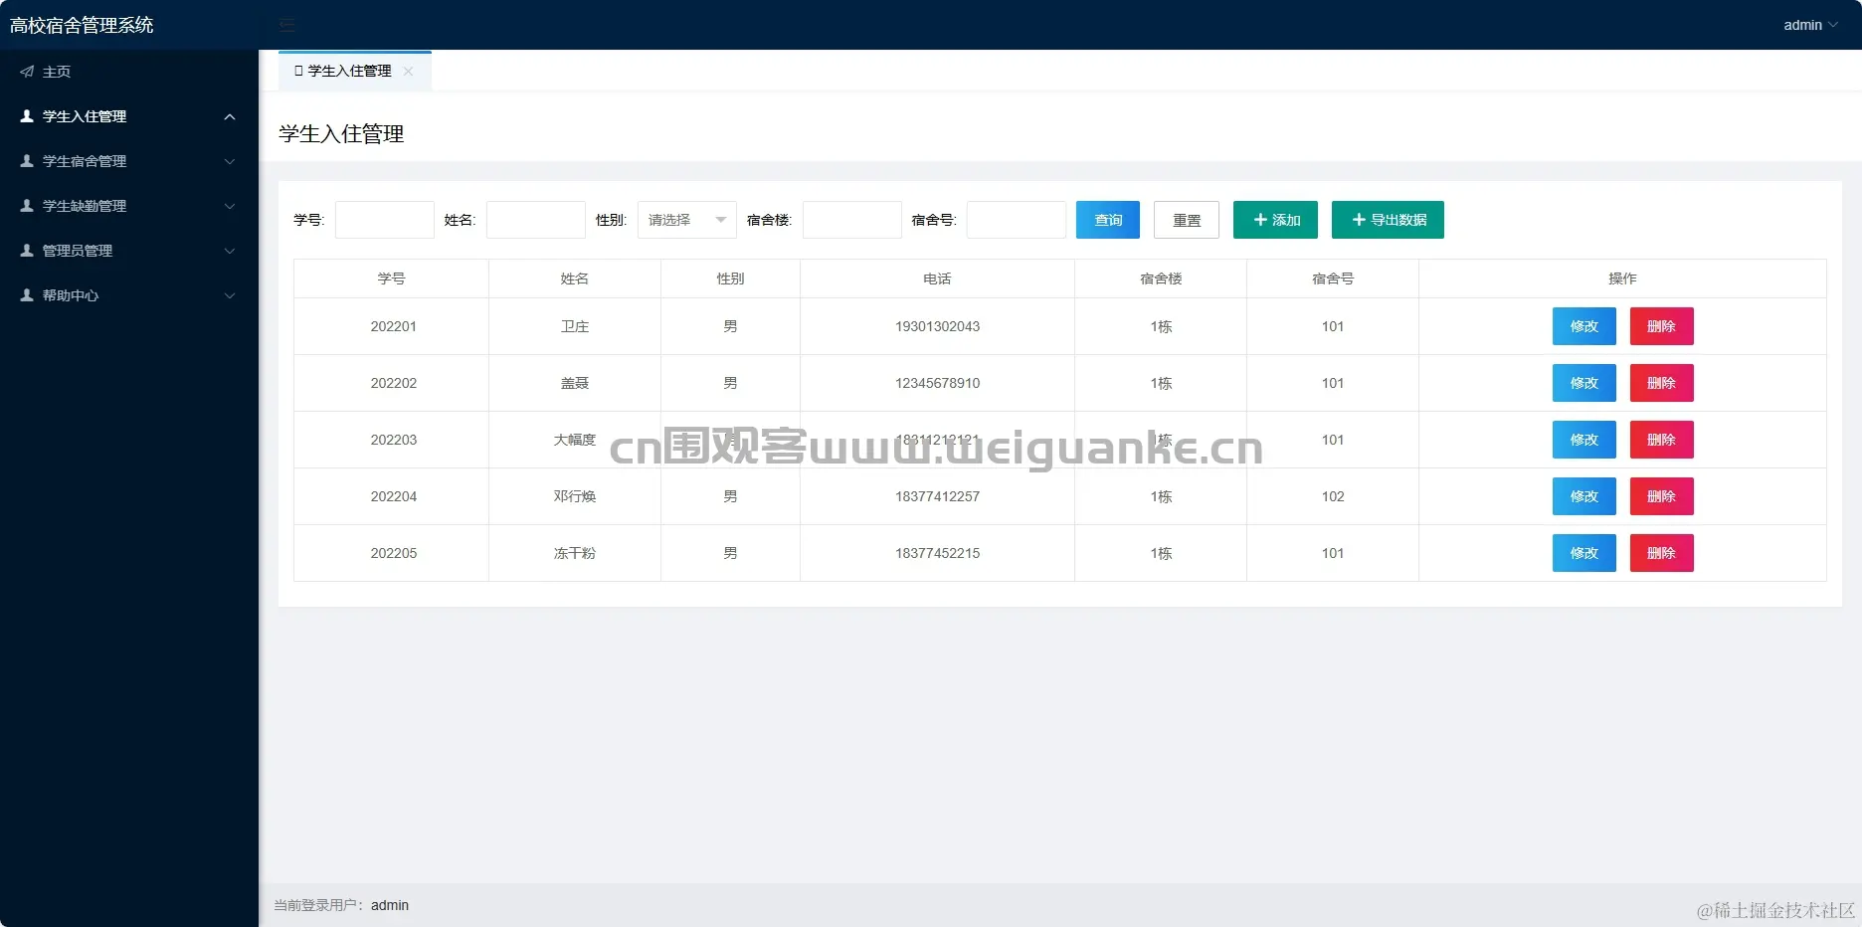
Task: Click the user icon beside 帮助中心
Action: 27,295
